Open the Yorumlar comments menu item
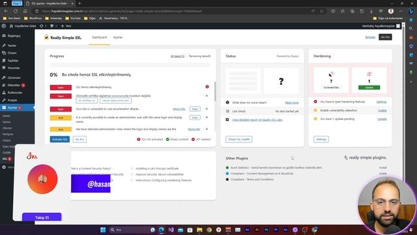 13,68
